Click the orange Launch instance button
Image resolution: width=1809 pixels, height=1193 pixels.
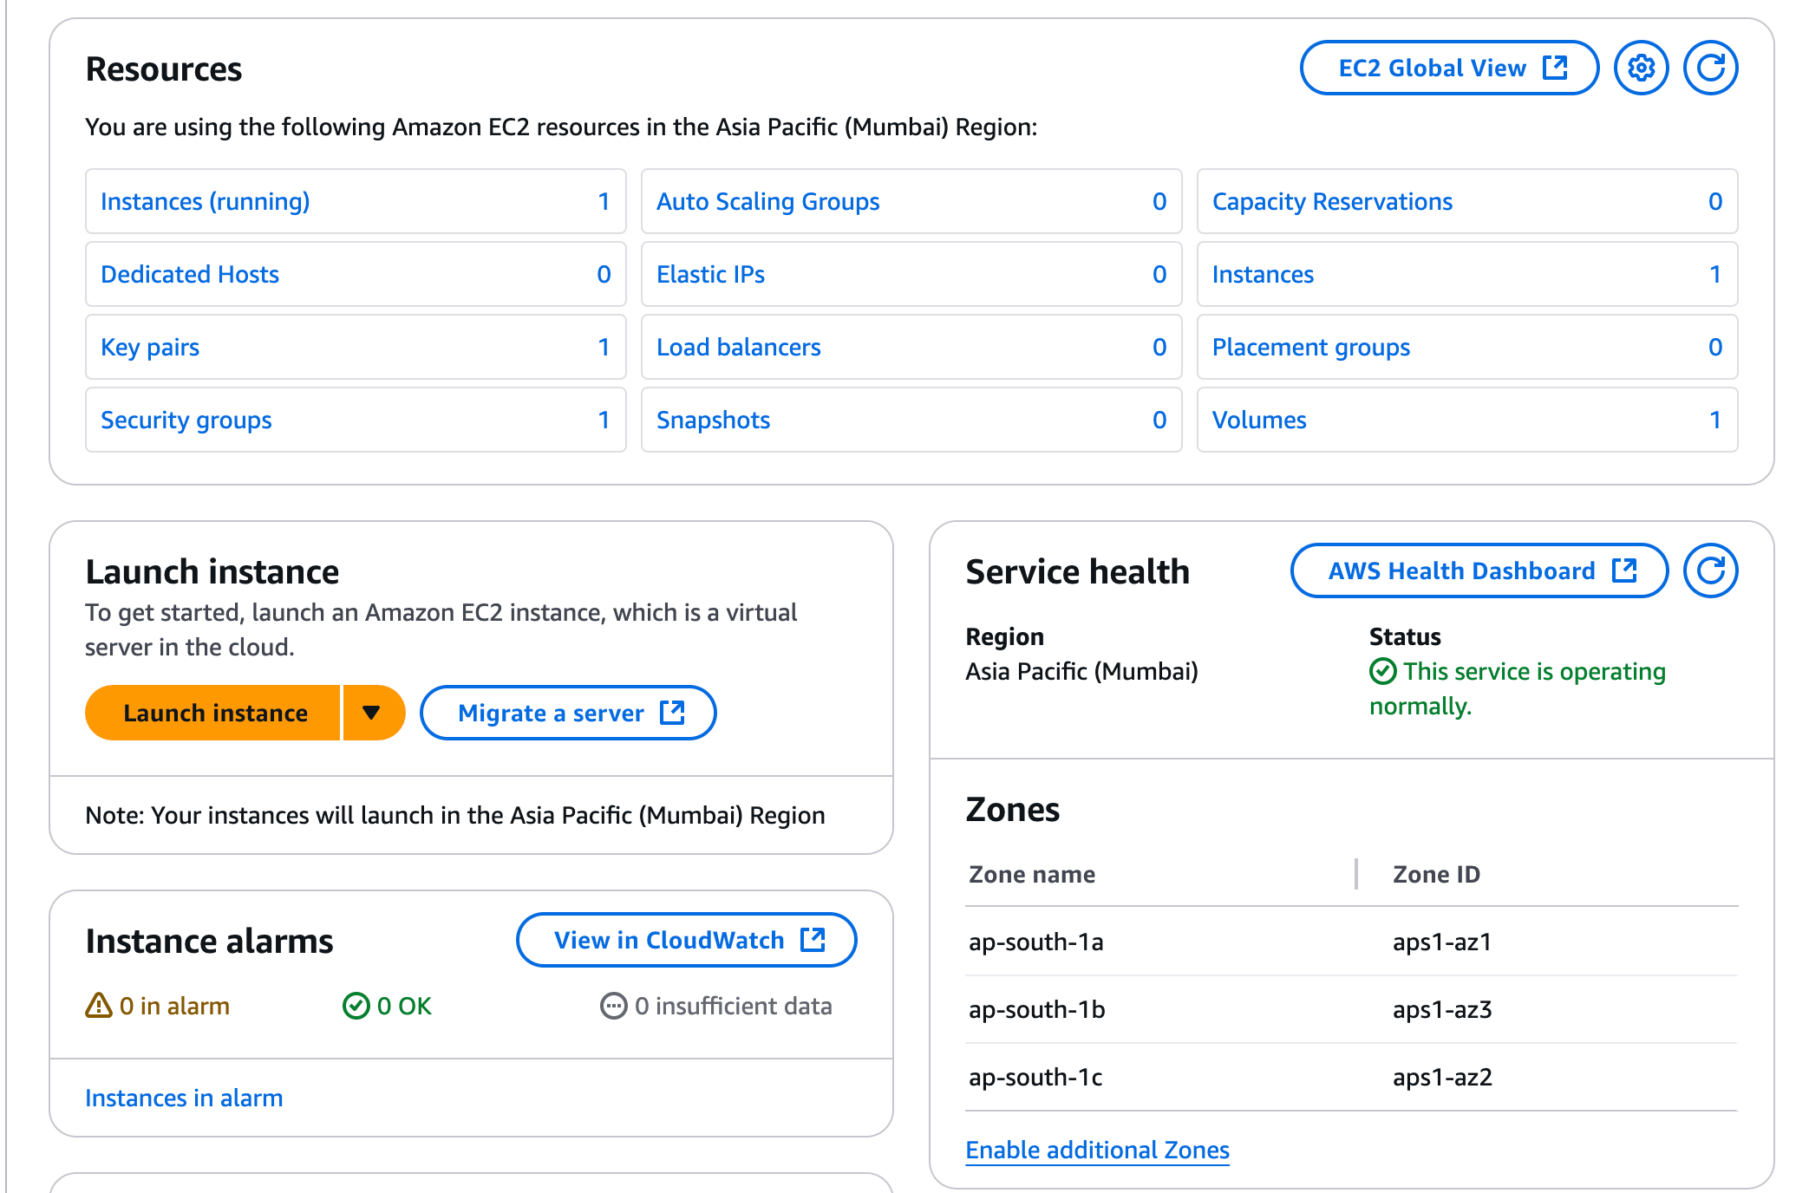coord(213,713)
